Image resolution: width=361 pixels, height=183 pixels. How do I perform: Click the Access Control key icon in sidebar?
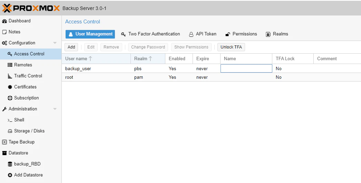pyautogui.click(x=10, y=54)
